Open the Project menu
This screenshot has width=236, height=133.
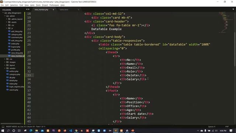[45, 5]
